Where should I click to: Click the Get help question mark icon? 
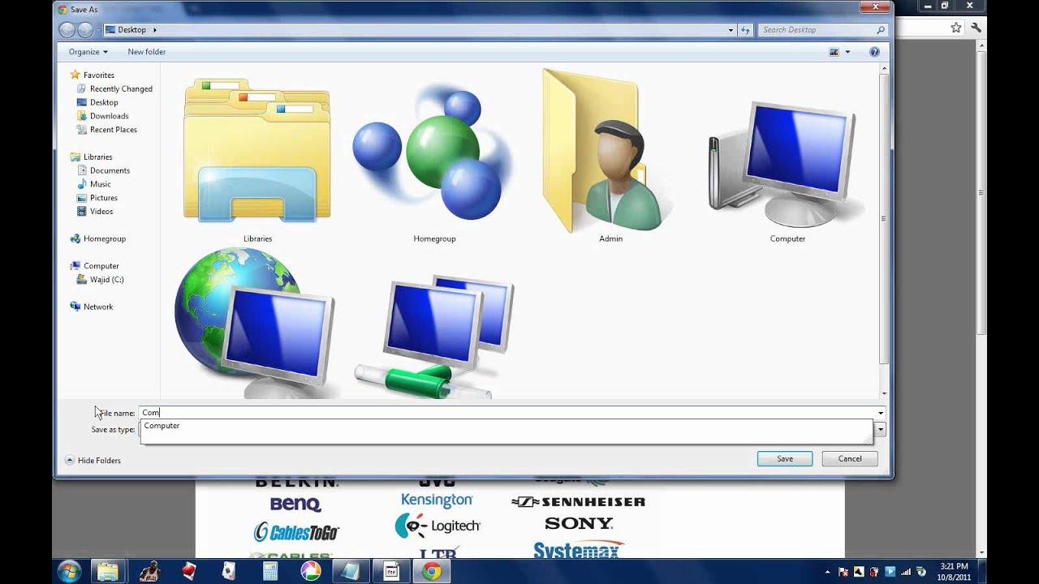pyautogui.click(x=874, y=52)
